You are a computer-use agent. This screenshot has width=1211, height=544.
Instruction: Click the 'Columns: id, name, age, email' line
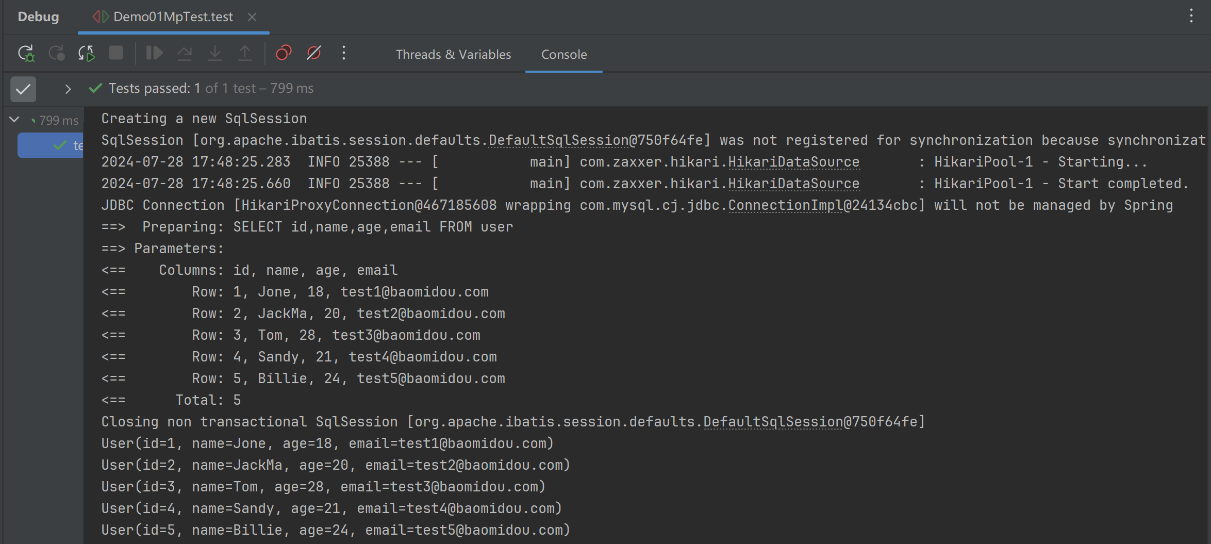[250, 270]
